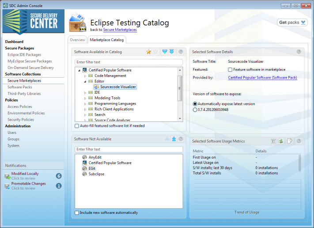Click the Promotable Changes database icon
The width and height of the screenshot is (314, 228).
[8, 186]
